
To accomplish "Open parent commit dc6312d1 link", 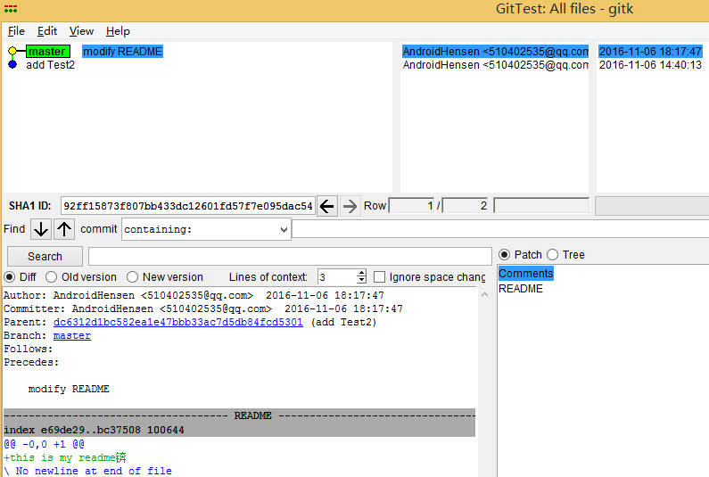I will 178,322.
